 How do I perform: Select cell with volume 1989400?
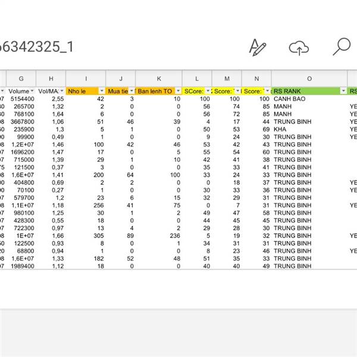21,266
